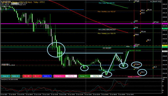Click the QL3 level label
This screenshot has height=96, width=168.
tap(155, 67)
